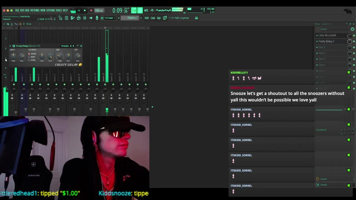Add a new pattern with plus button
This screenshot has width=356, height=200.
tap(141, 18)
